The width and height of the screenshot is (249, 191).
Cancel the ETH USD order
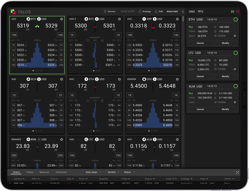point(200,43)
